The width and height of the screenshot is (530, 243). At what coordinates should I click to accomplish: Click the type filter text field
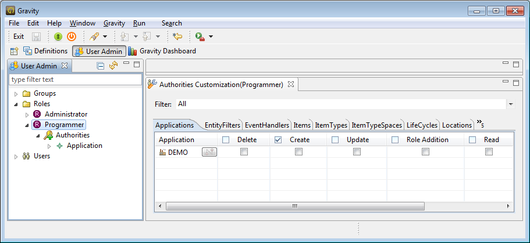tap(76, 79)
